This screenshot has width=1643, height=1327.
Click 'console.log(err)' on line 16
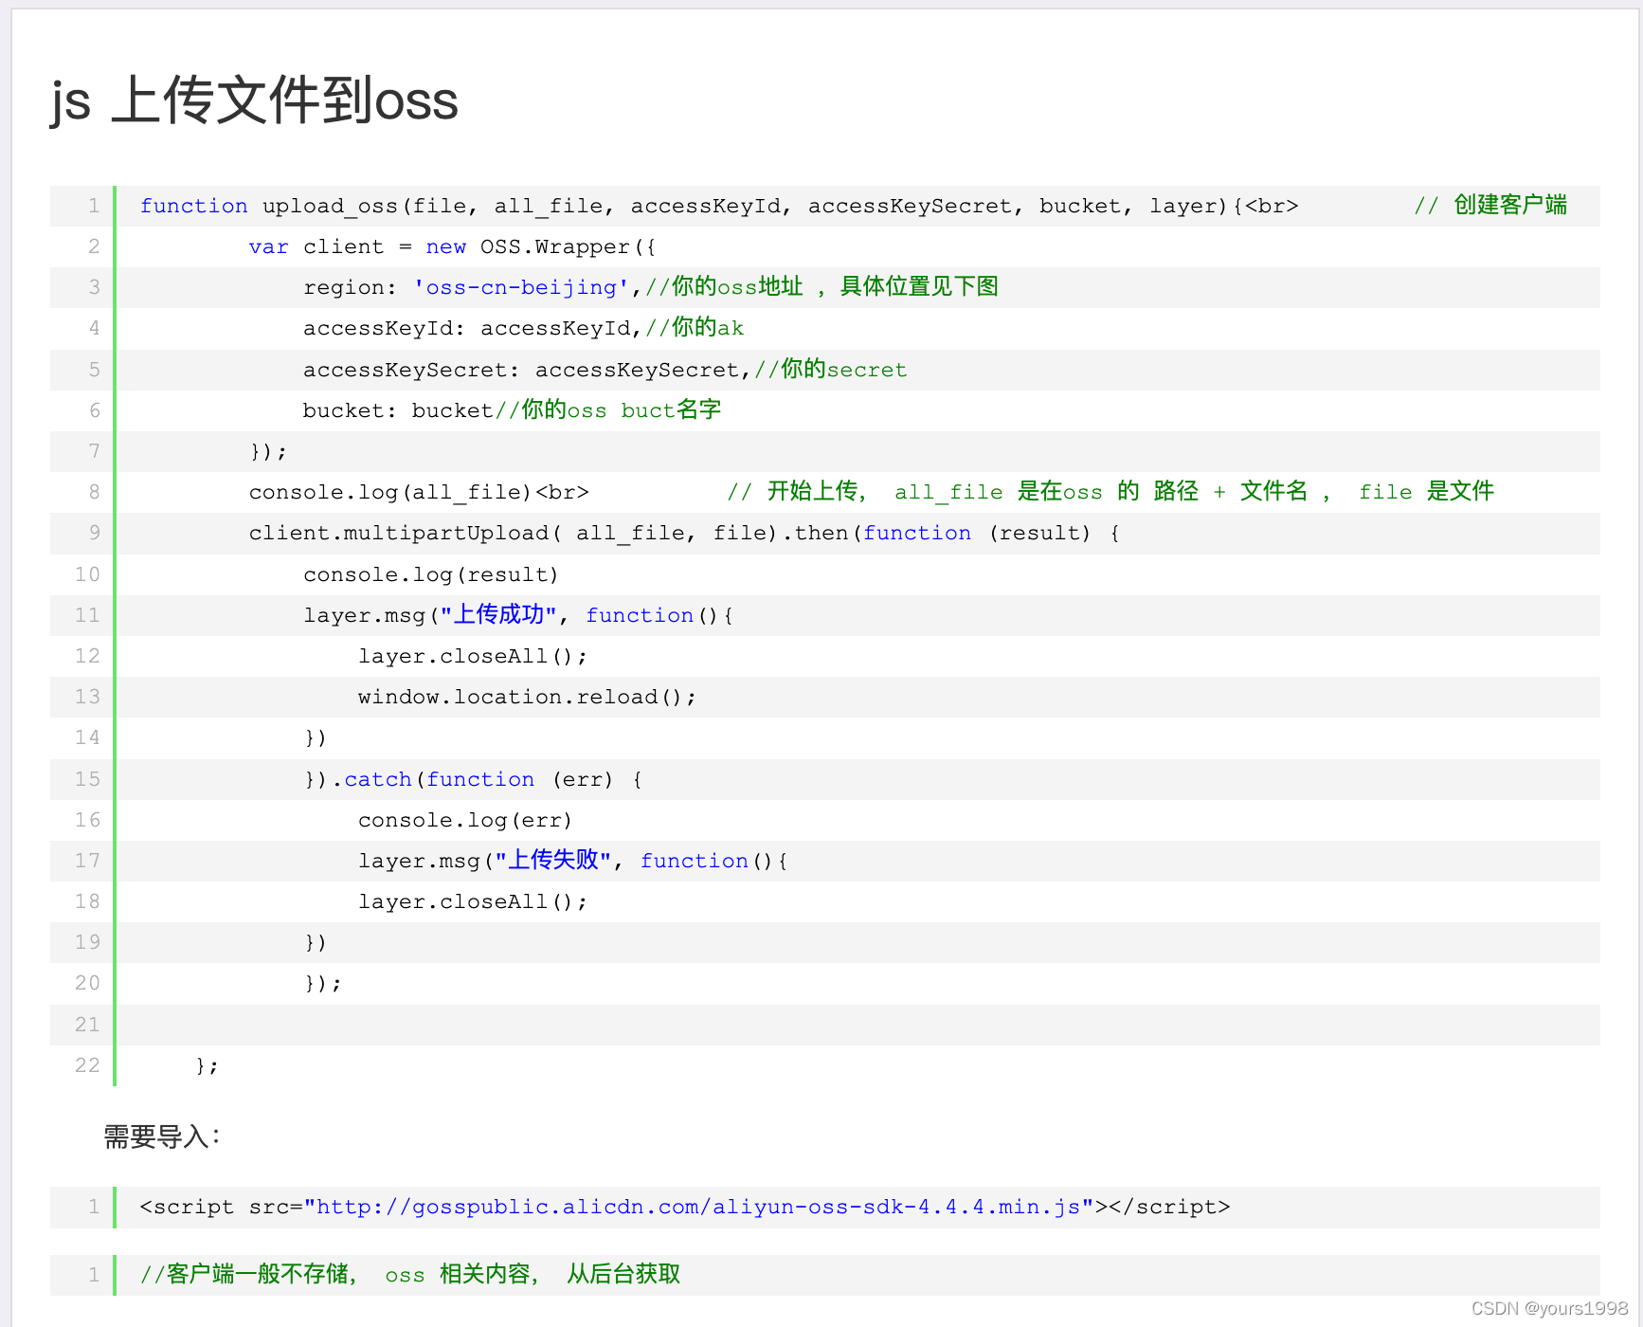[465, 821]
